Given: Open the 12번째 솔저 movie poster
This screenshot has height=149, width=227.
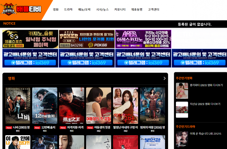Looking at the screenshot, I should 45,106.
